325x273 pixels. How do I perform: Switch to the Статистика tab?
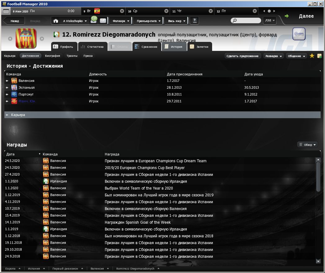92,47
